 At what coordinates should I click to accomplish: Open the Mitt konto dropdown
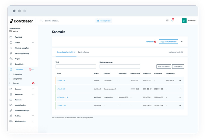192,21
